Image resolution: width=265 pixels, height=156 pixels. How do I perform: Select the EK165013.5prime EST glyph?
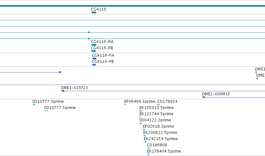pyautogui.click(x=141, y=111)
